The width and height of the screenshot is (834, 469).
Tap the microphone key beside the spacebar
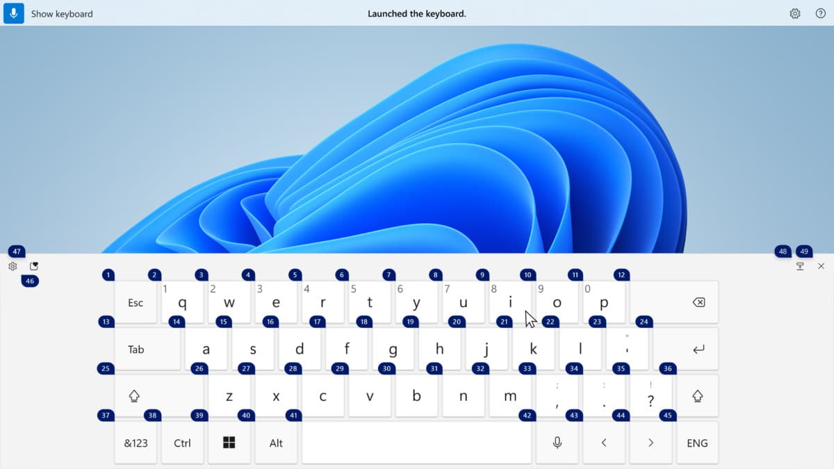557,443
